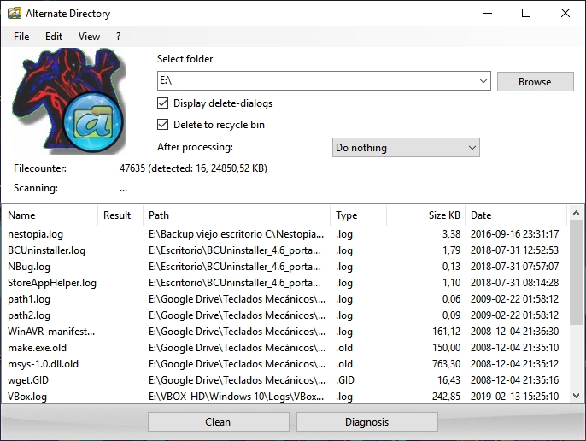Open the ? help menu
Viewport: 586px width, 441px height.
click(118, 37)
